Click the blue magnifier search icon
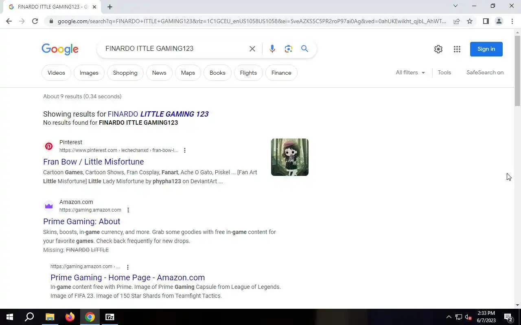The image size is (521, 325). tap(304, 49)
